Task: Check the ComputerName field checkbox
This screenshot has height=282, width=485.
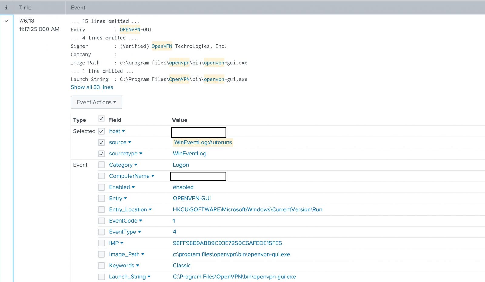Action: (x=101, y=176)
